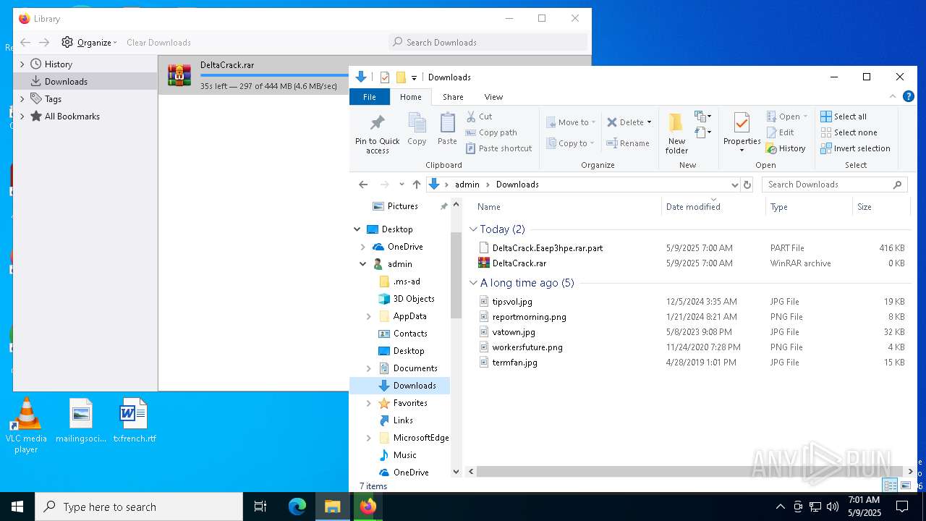Click Select none in ribbon
926x521 pixels.
pyautogui.click(x=849, y=132)
